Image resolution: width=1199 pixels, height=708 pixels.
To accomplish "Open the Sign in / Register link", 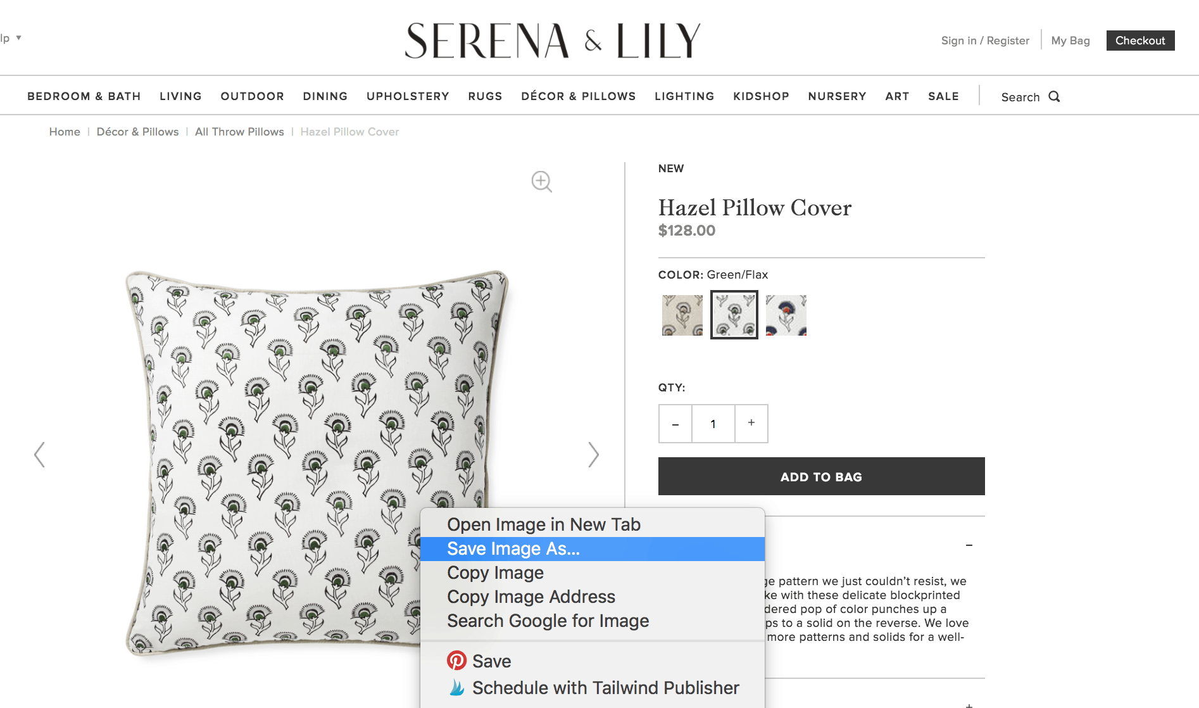I will [x=985, y=41].
